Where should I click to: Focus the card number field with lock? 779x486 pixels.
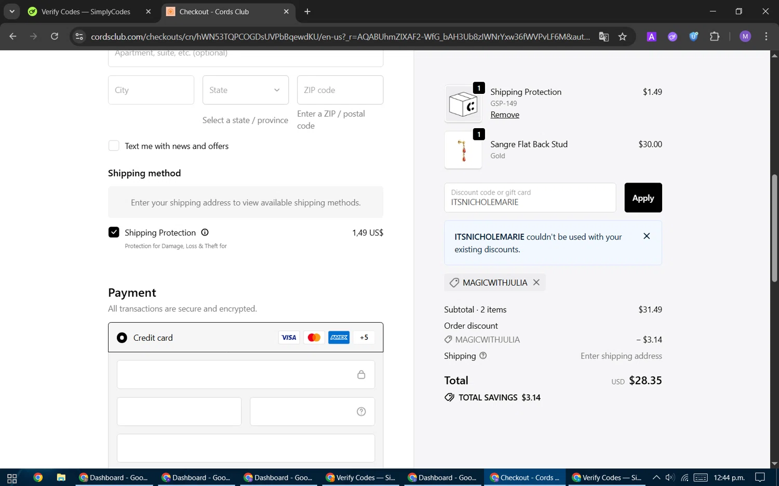pos(246,374)
